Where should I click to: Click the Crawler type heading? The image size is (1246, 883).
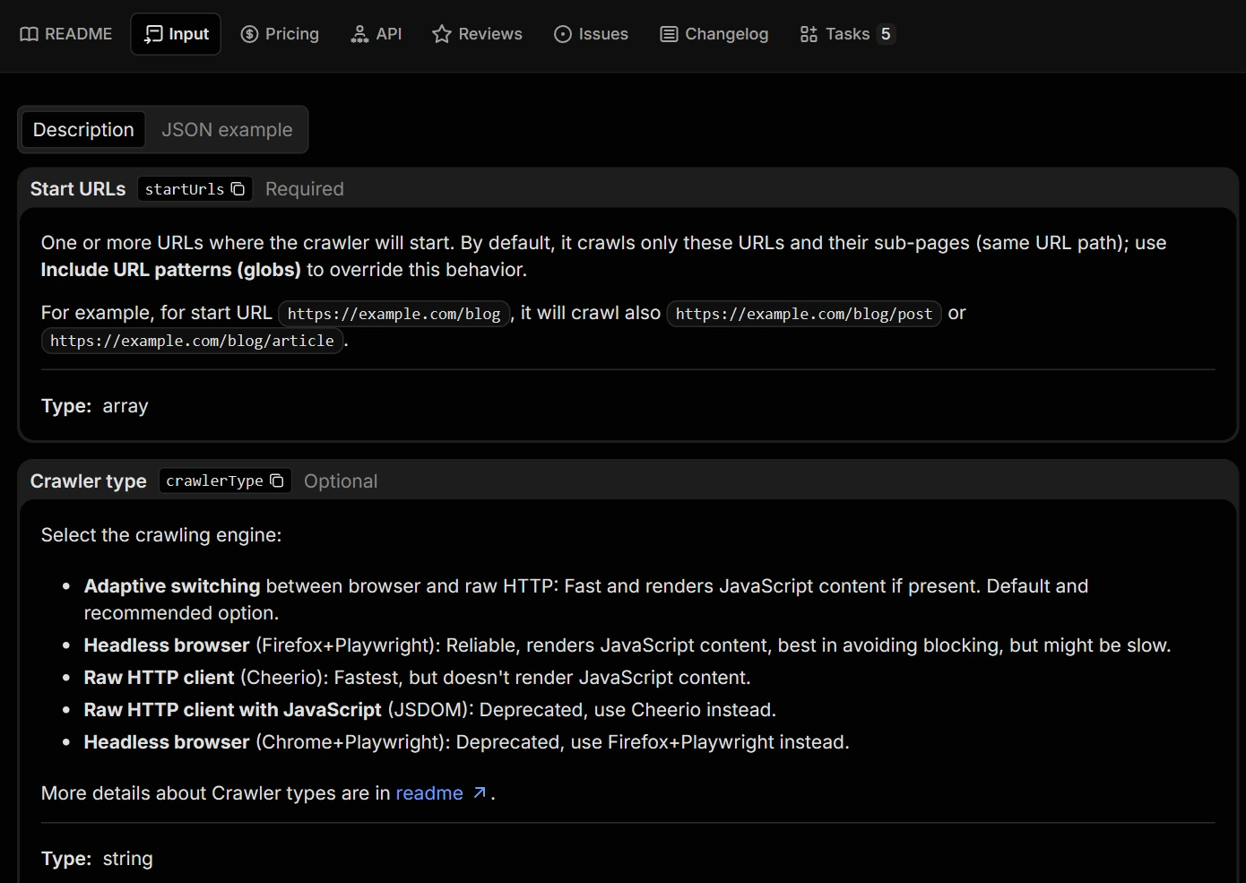point(89,481)
